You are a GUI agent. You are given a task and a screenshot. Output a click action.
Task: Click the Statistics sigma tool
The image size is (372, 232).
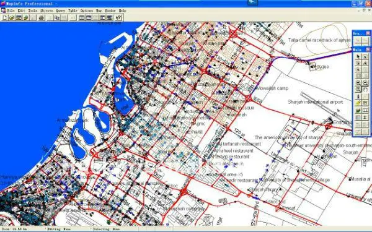click(x=365, y=117)
